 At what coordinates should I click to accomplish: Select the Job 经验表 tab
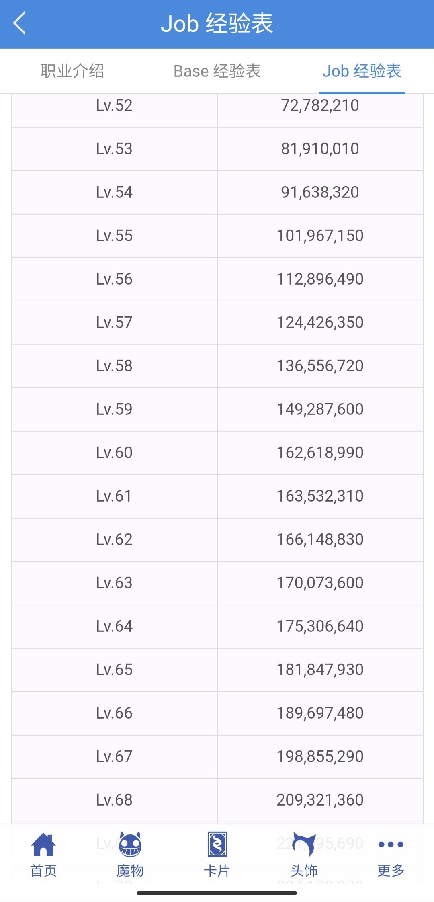click(x=362, y=71)
